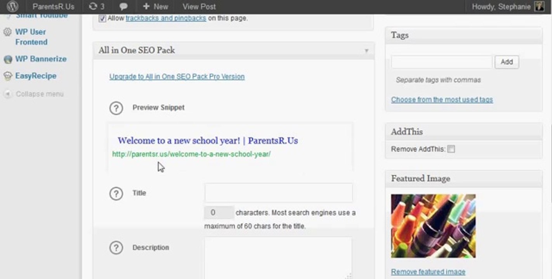Toggle Allow trackbacks and pingbacks checkbox
The width and height of the screenshot is (552, 279).
(x=102, y=18)
